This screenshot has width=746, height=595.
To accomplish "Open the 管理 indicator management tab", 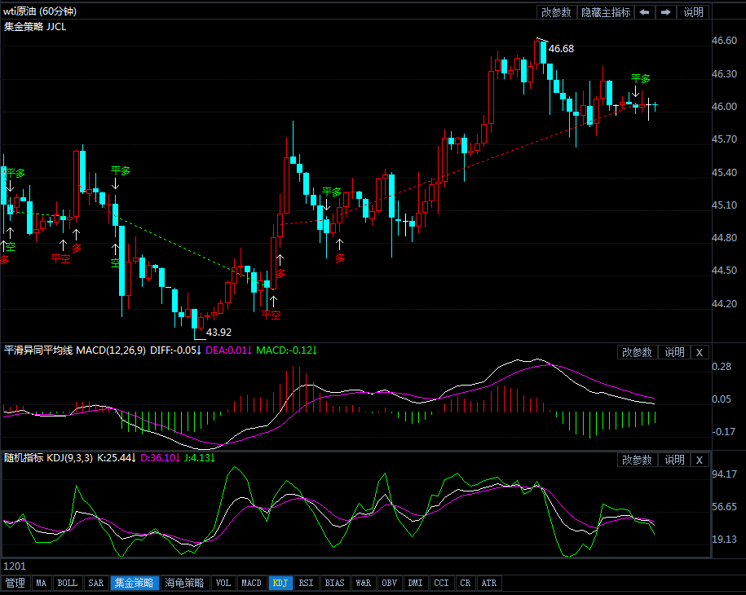I will point(15,583).
